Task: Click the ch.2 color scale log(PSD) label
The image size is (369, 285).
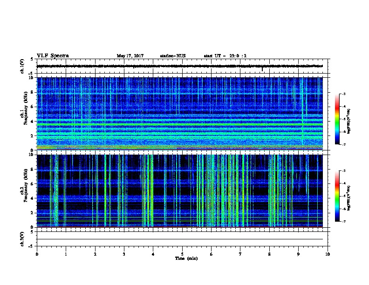Action: point(349,198)
